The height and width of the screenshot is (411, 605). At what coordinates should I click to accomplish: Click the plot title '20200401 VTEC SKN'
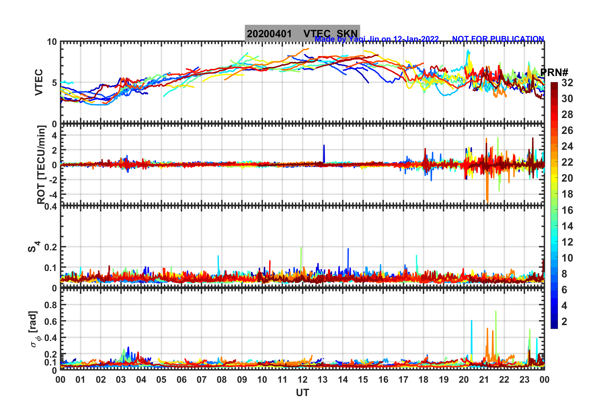point(302,33)
